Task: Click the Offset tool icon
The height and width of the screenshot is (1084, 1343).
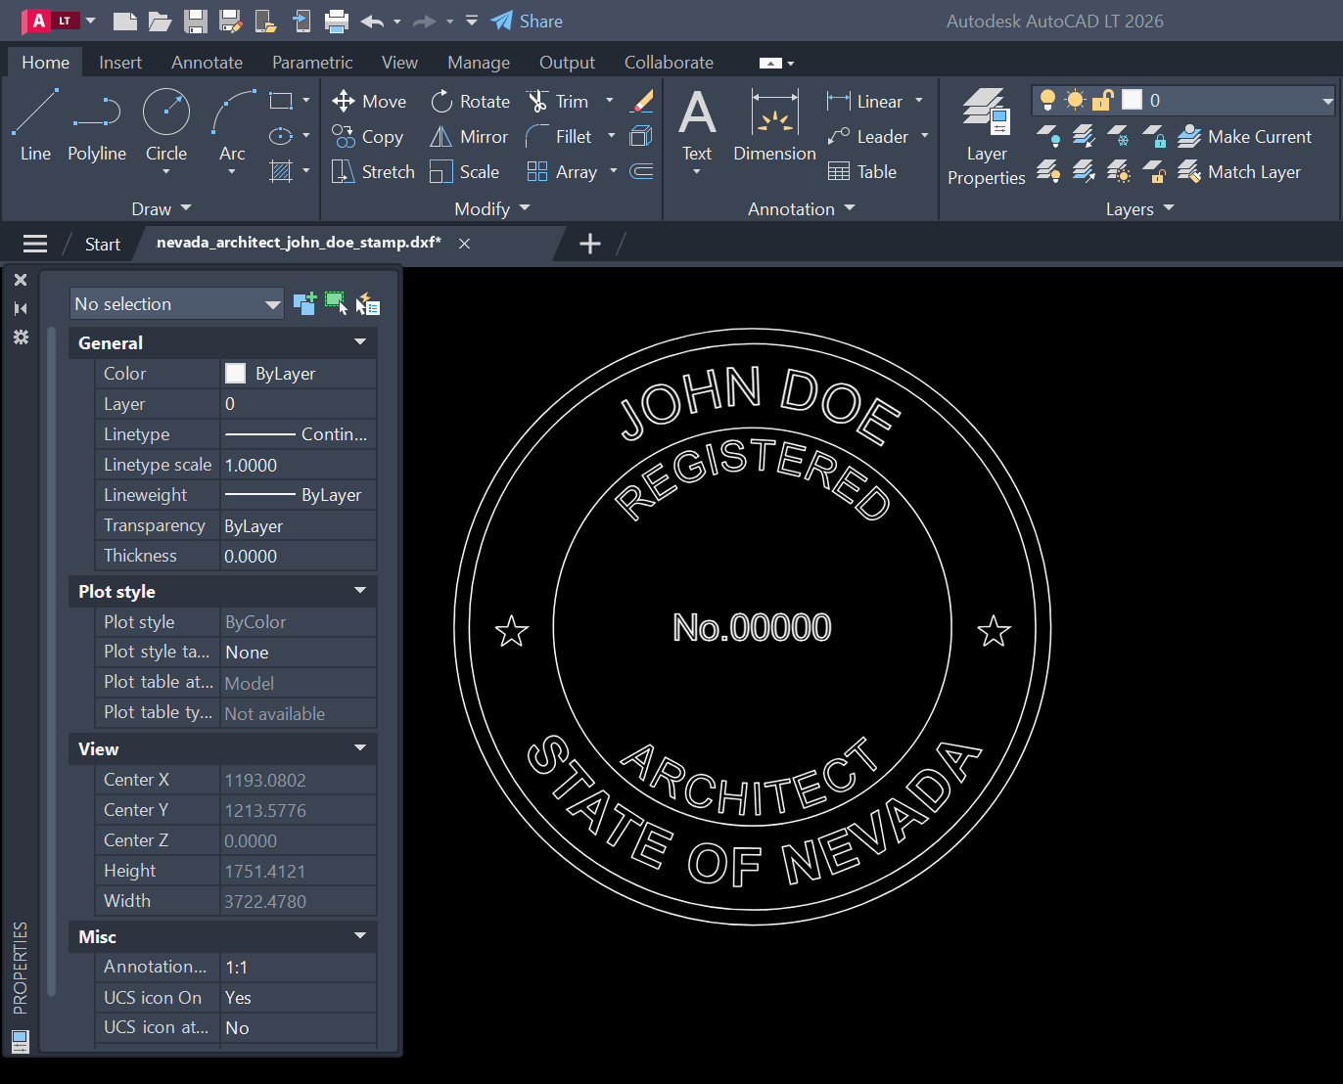Action: click(x=642, y=171)
